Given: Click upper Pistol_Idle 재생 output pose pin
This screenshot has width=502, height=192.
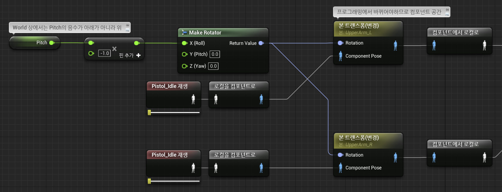Looking at the screenshot, I should coord(193,99).
